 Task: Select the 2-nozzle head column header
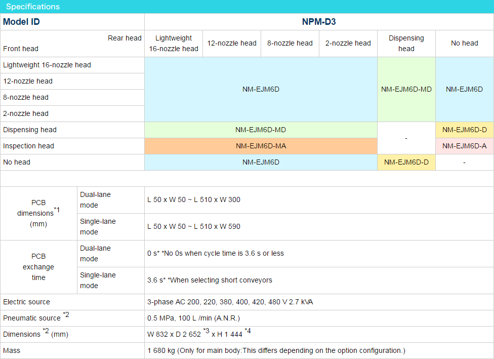pyautogui.click(x=348, y=43)
